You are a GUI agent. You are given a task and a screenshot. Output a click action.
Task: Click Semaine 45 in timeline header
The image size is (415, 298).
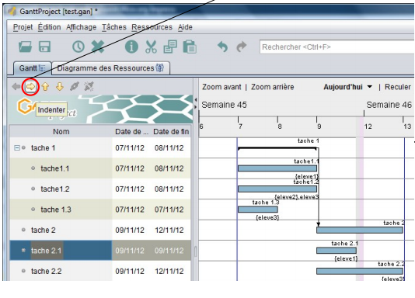pyautogui.click(x=224, y=105)
